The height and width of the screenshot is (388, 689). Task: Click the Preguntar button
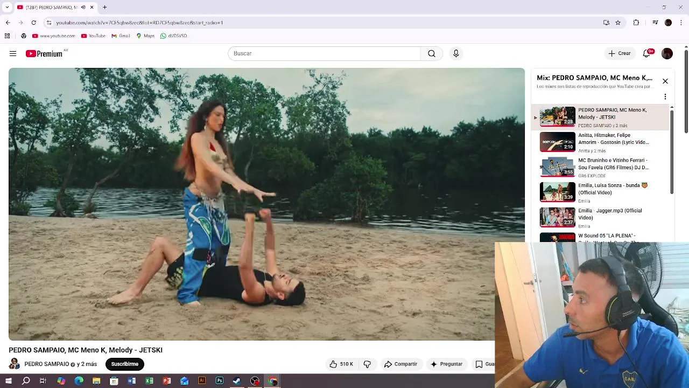click(x=446, y=364)
